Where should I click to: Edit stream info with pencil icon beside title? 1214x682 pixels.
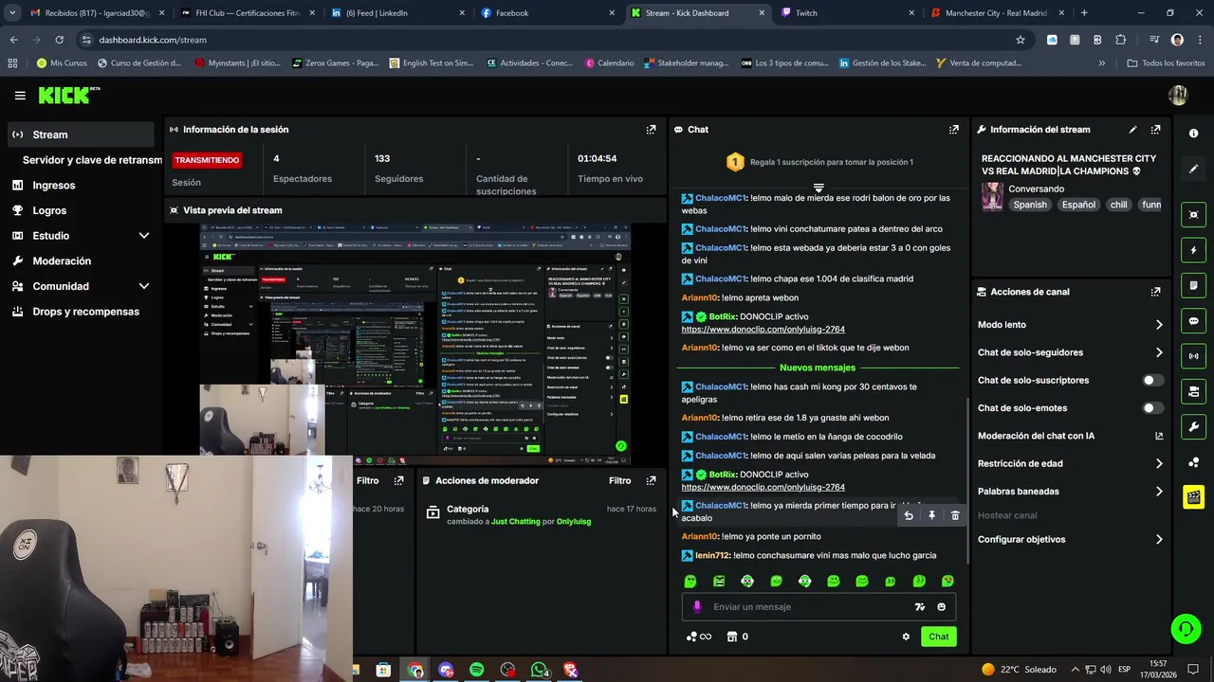1132,130
